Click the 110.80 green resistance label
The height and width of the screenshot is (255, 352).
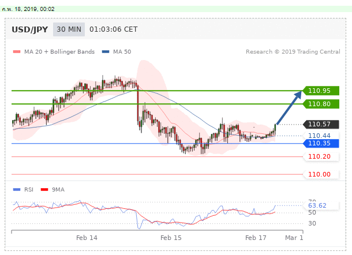[x=321, y=104]
